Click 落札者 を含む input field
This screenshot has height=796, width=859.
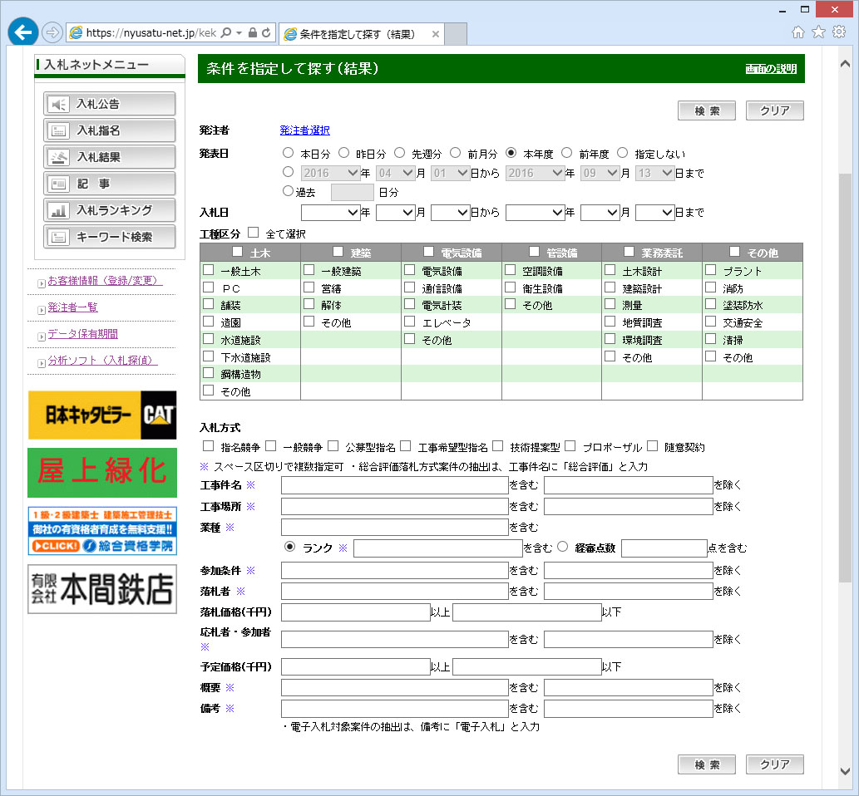(x=394, y=592)
